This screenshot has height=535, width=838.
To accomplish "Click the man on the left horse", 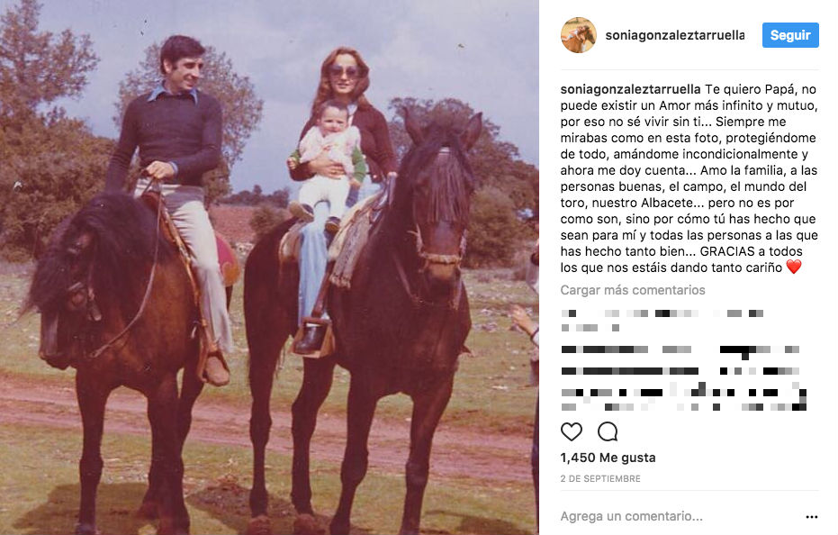I will (x=171, y=209).
